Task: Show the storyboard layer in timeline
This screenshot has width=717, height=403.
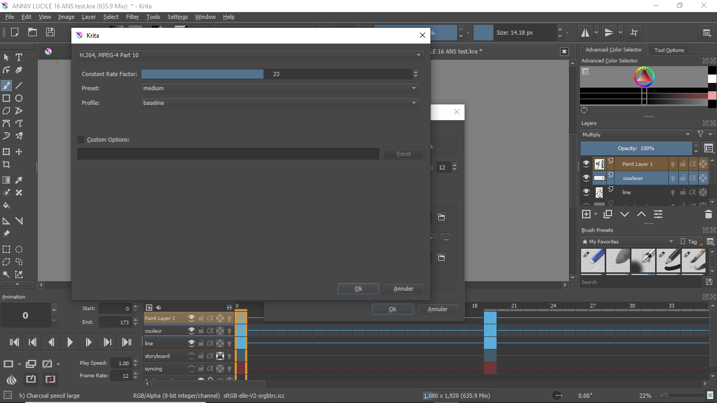Action: [x=192, y=356]
